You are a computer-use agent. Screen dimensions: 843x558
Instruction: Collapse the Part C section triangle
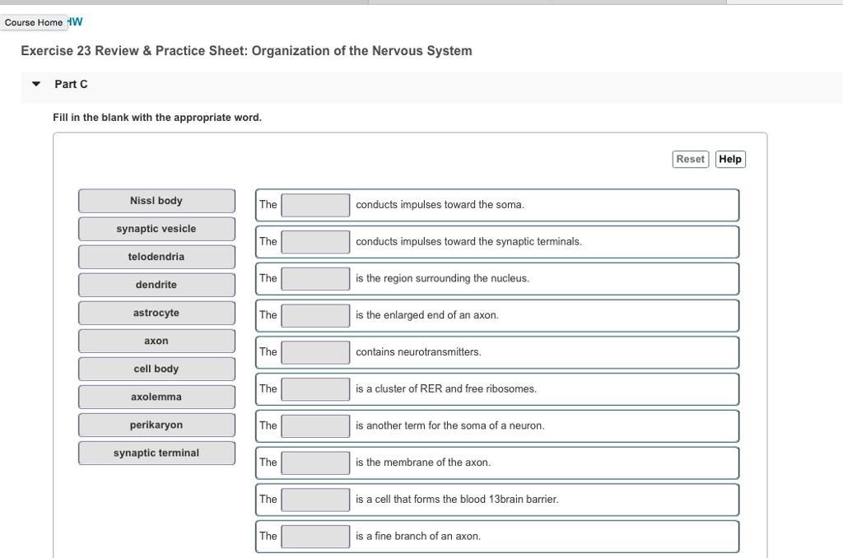click(x=35, y=84)
